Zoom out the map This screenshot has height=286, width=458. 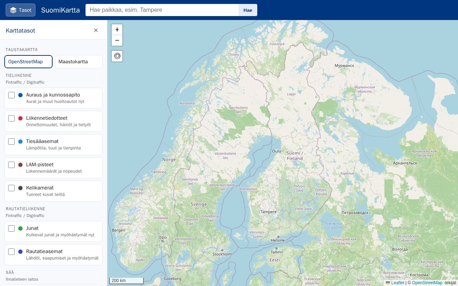point(117,40)
